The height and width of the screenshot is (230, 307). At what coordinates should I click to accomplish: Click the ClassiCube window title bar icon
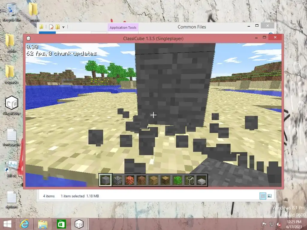point(28,38)
